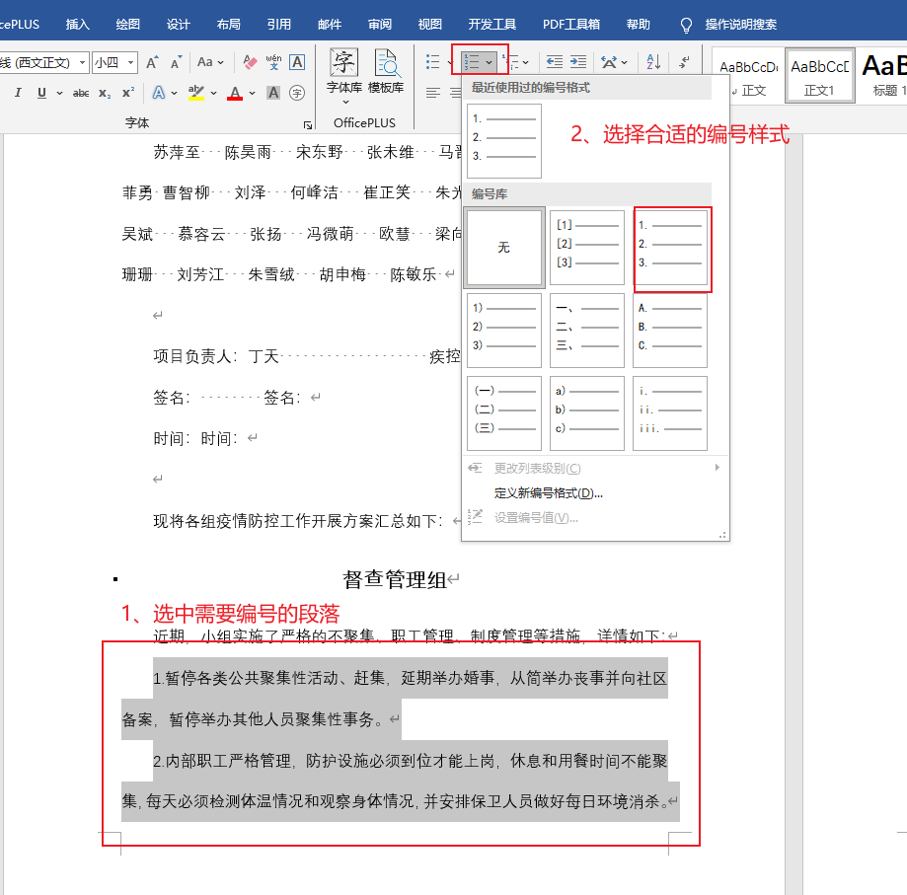Toggle character shading
The image size is (907, 895).
click(x=273, y=93)
